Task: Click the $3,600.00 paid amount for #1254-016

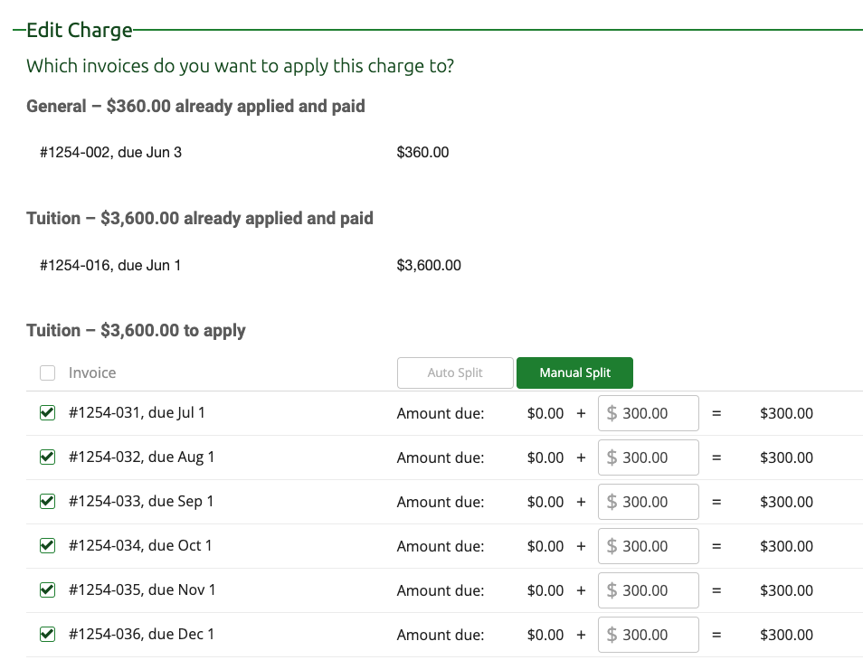Action: (429, 265)
